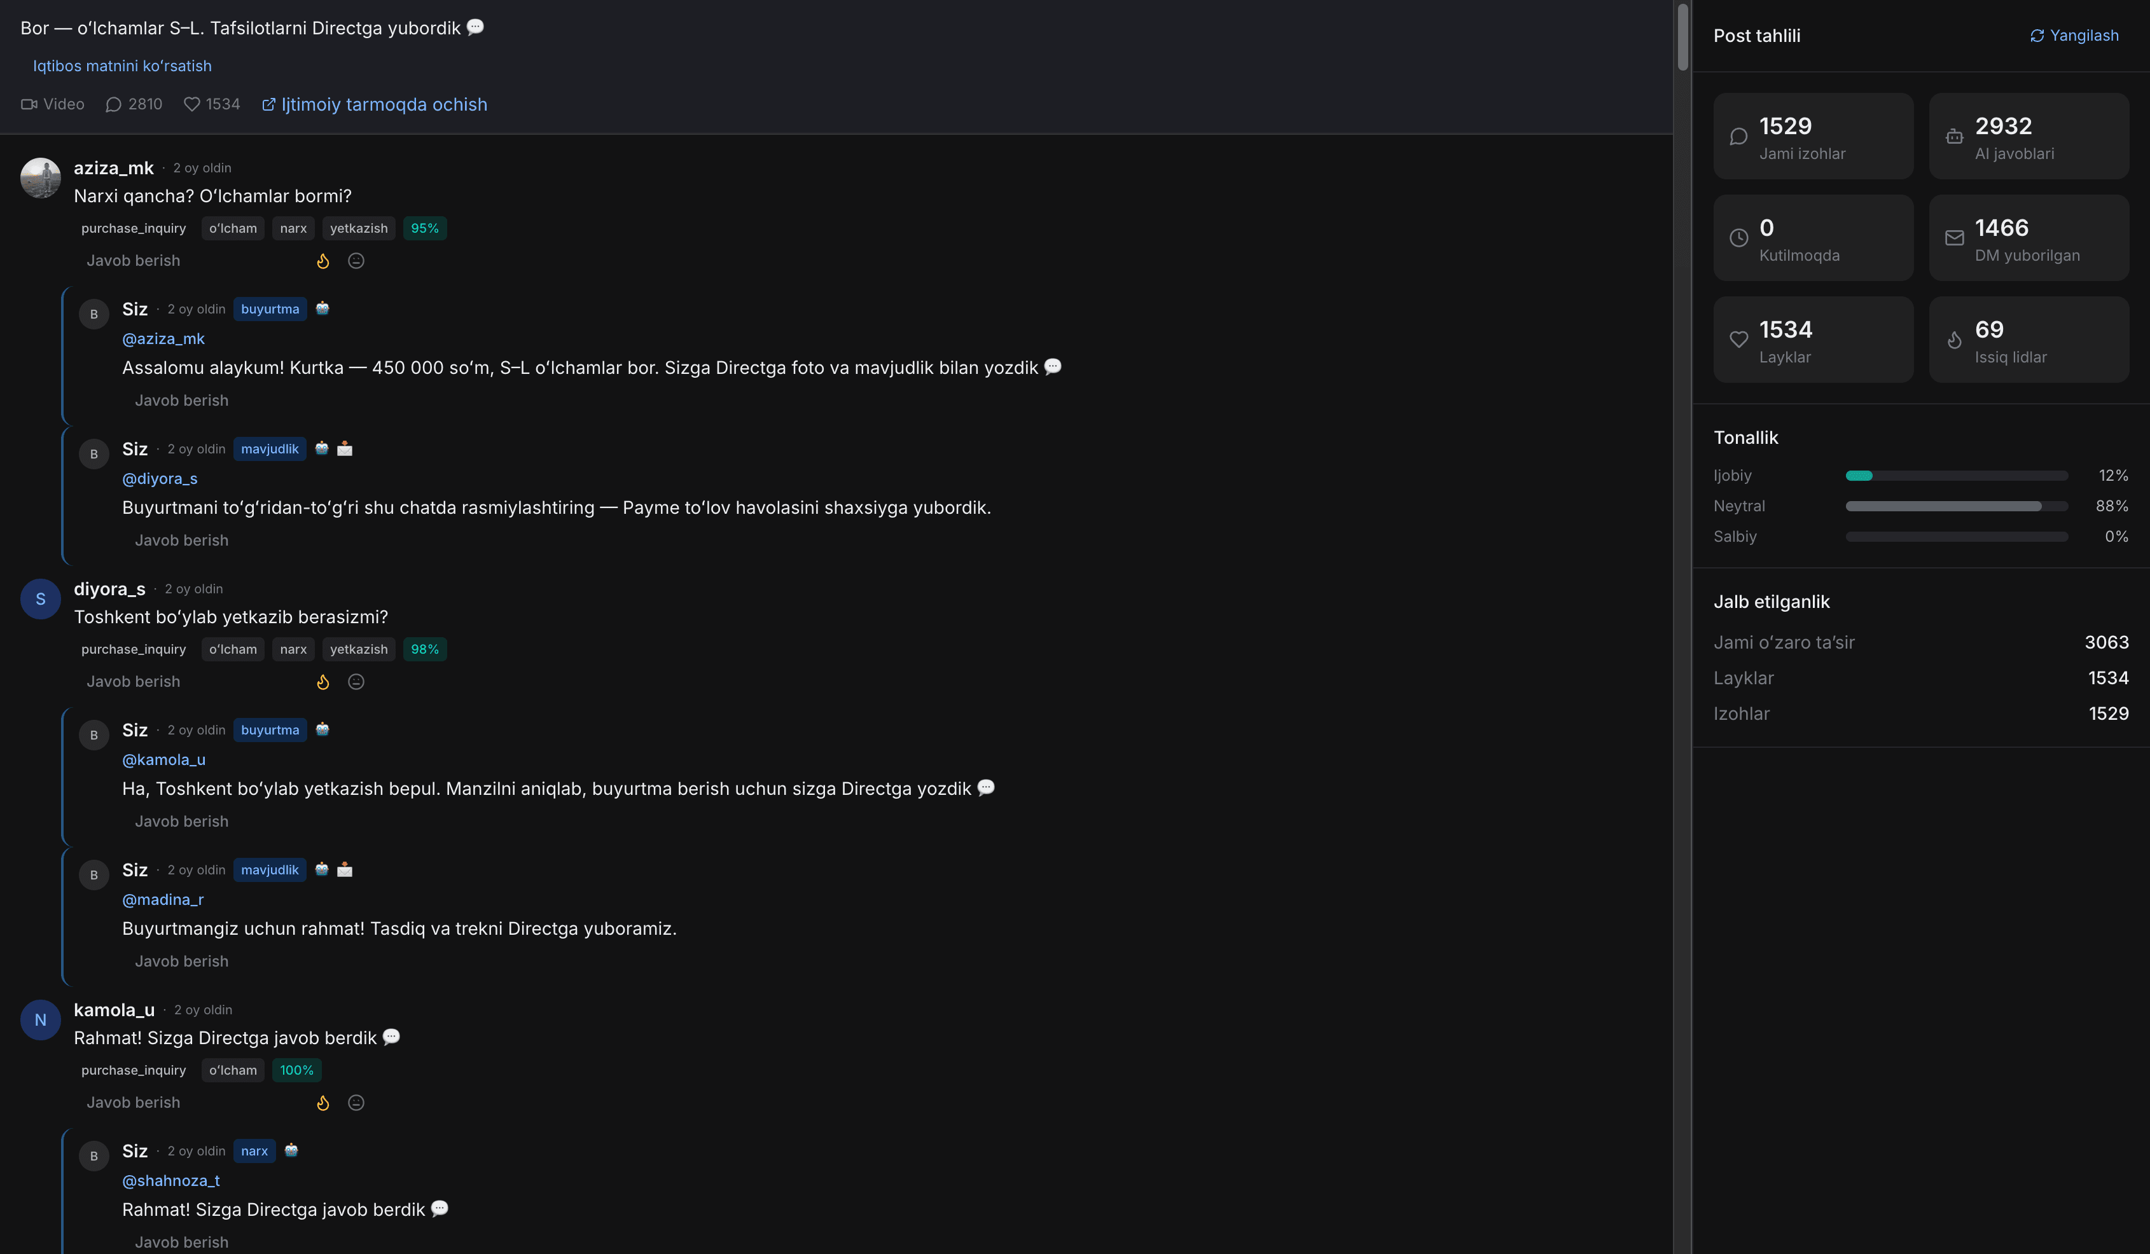
Task: Toggle hot lead flame on kamola_u comment
Action: pos(322,1103)
